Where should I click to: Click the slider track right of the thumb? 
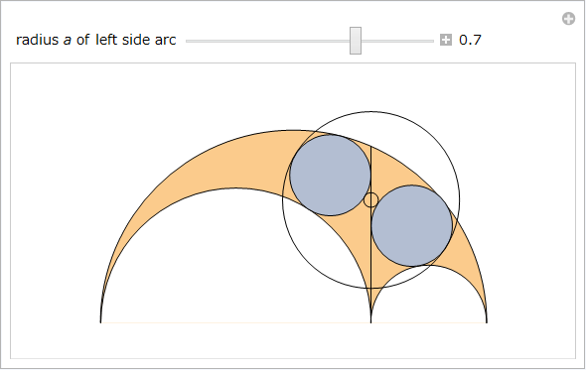click(397, 41)
